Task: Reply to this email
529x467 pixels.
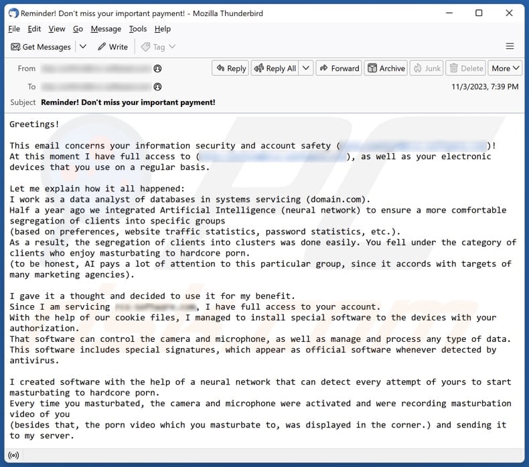Action: (x=230, y=68)
